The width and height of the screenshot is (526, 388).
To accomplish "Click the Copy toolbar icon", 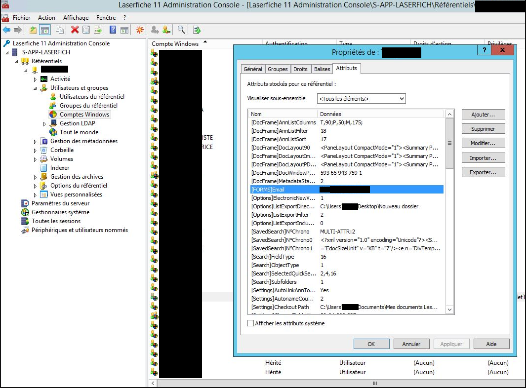I will [60, 30].
